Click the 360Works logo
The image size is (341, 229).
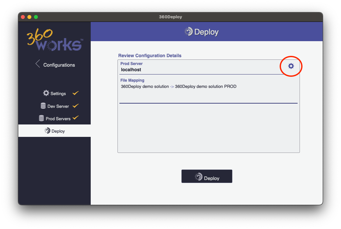point(55,40)
